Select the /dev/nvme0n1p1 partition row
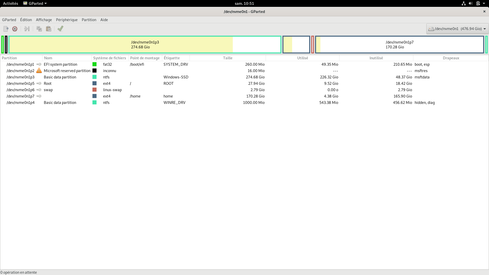Viewport: 489px width, 275px height. coord(244,64)
